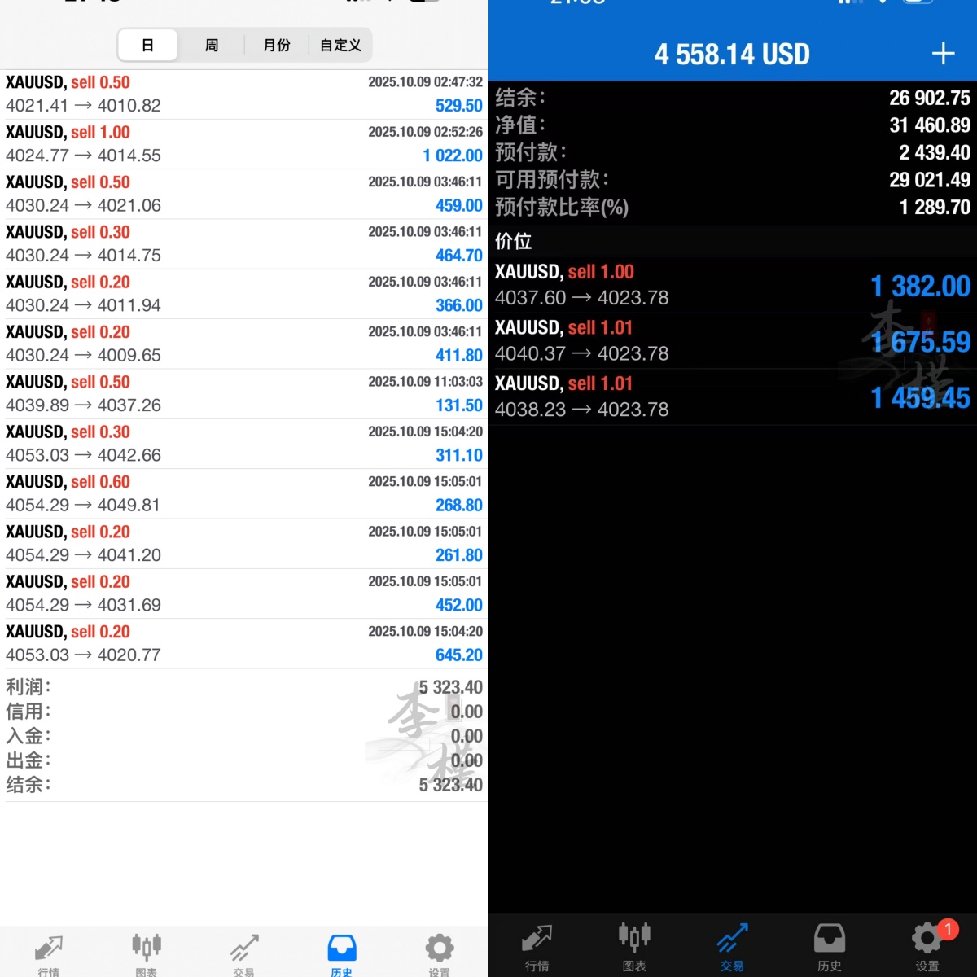Open Chart icon in left bottom bar
Viewport: 977px width, 977px height.
(147, 951)
